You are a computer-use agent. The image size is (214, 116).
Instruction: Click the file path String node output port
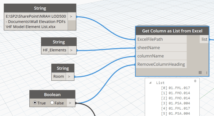click(72, 16)
